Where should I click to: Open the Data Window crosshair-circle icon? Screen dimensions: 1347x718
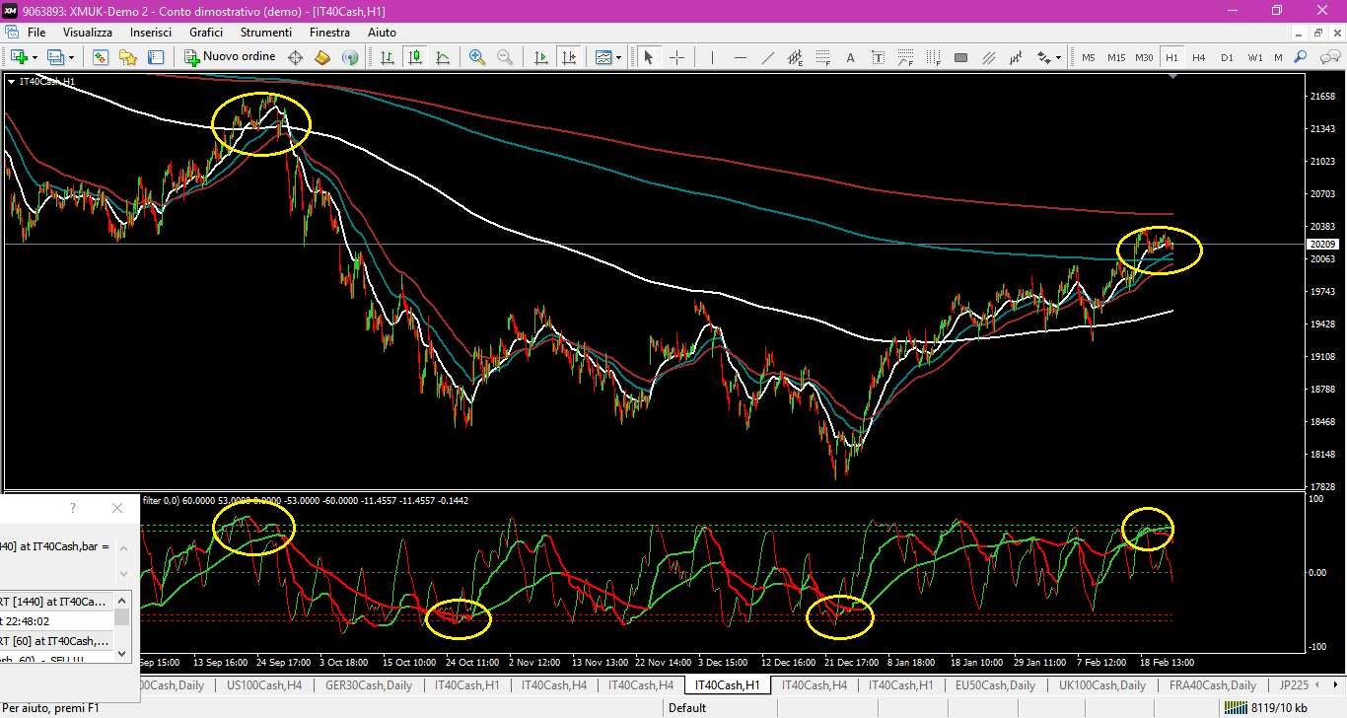pyautogui.click(x=295, y=57)
